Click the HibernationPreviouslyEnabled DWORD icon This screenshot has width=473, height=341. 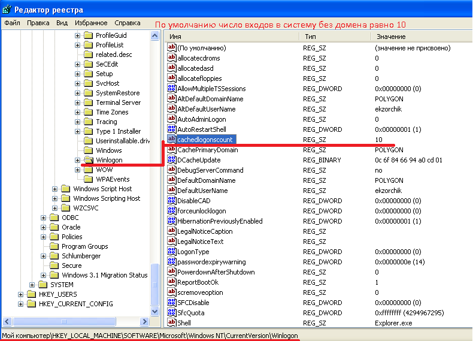tap(172, 221)
